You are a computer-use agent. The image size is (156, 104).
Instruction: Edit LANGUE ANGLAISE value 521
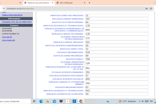[x=117, y=42]
